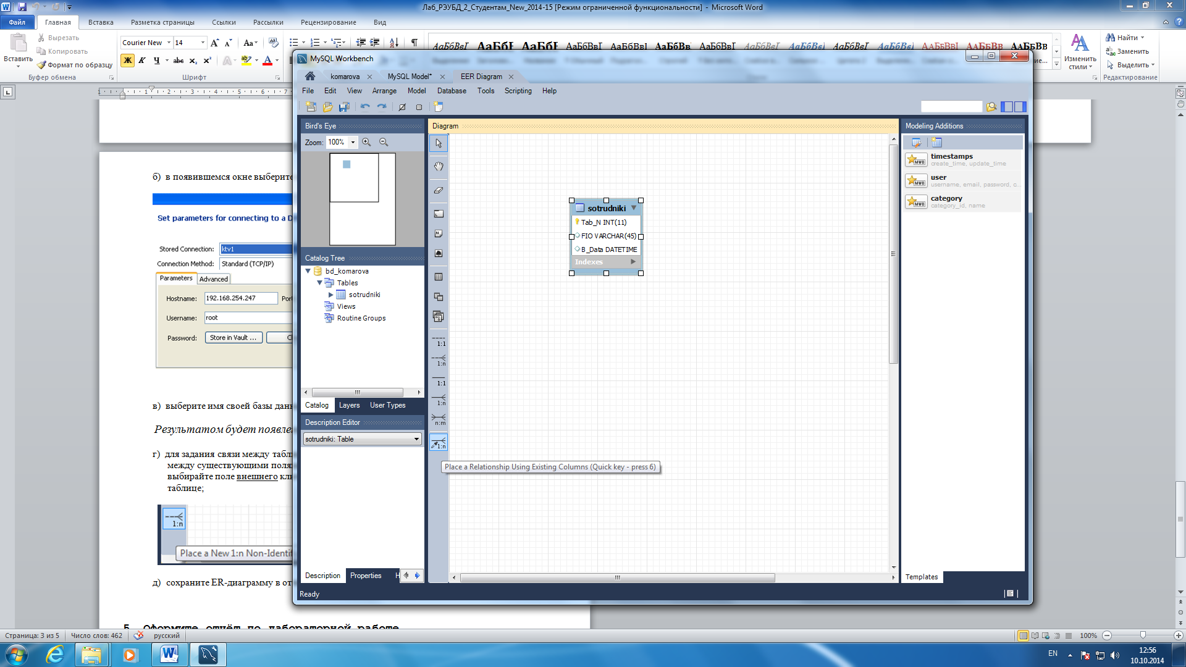Select the eraser tool in diagram toolbar

click(x=439, y=190)
